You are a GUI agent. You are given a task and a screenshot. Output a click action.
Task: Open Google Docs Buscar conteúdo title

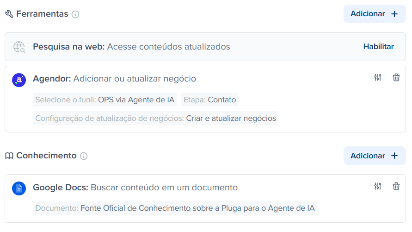coord(135,187)
